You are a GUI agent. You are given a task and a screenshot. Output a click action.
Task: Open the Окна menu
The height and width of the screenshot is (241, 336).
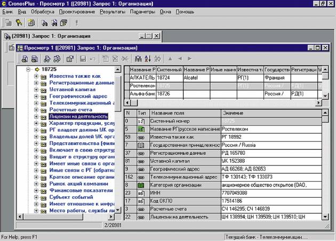point(165,12)
